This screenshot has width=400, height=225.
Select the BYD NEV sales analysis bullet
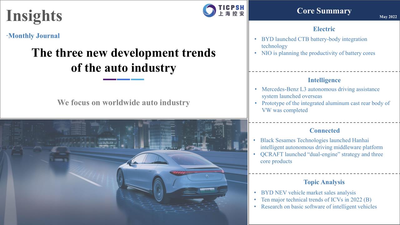308,193
